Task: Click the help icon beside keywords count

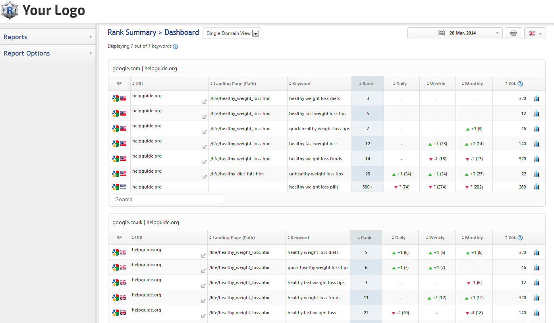Action: [176, 46]
